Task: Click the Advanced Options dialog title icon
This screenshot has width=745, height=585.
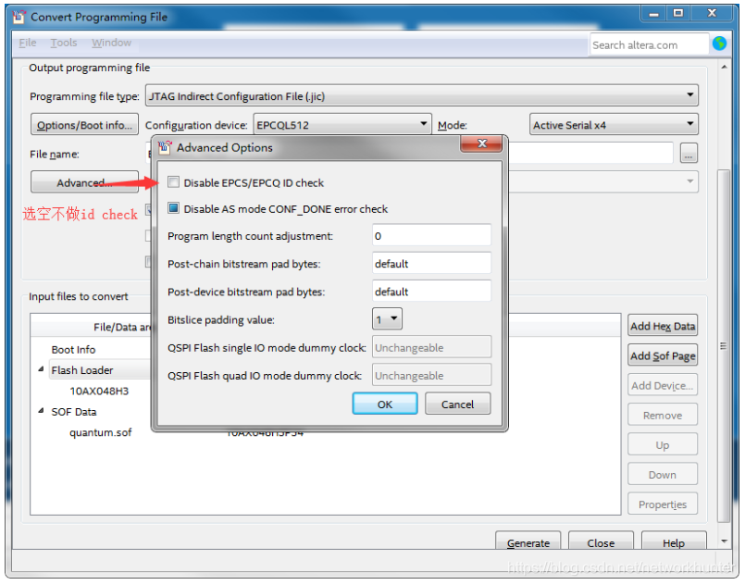Action: click(165, 147)
